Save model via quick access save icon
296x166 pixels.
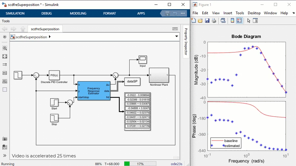coord(167,13)
